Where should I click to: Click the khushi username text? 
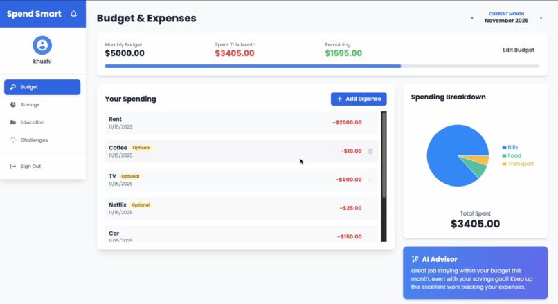click(42, 61)
